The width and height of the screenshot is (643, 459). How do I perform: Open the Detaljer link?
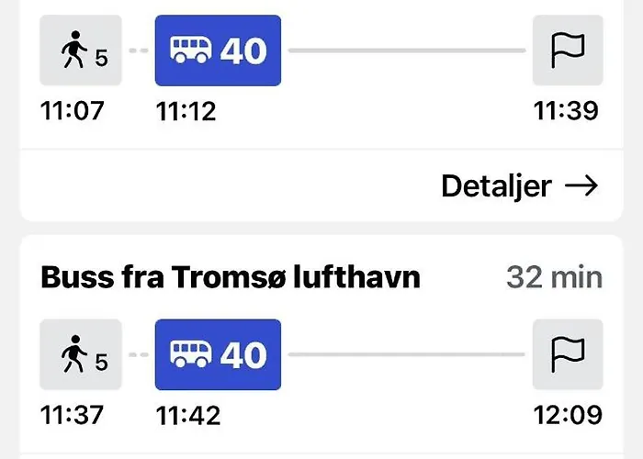(497, 186)
